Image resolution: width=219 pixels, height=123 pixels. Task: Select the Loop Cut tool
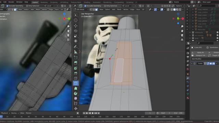pos(76,78)
